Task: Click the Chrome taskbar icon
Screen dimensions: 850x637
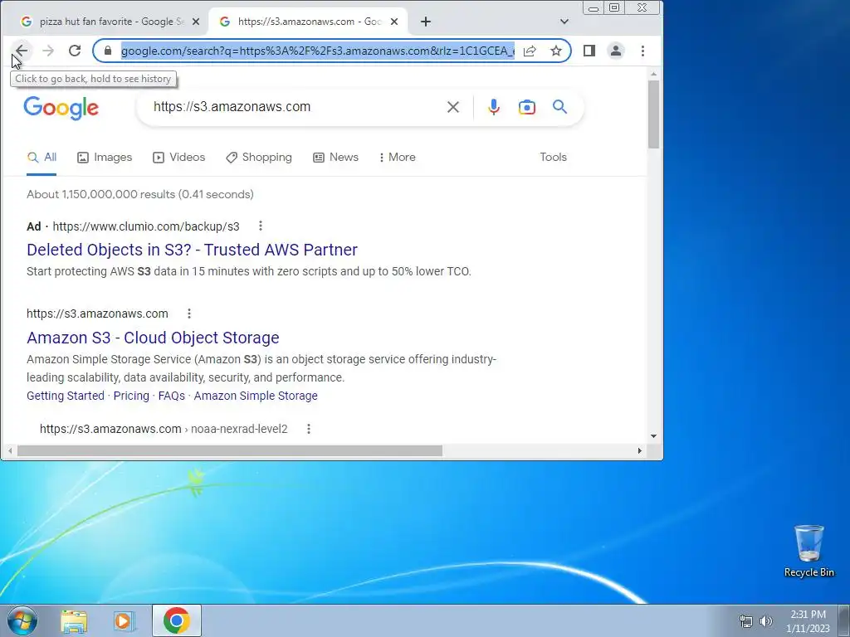Action: click(x=177, y=620)
